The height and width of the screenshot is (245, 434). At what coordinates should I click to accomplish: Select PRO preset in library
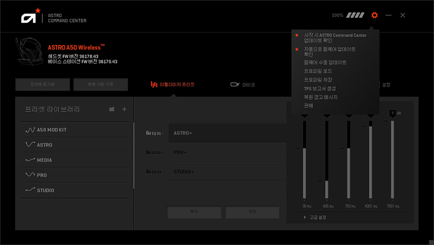[x=75, y=175]
